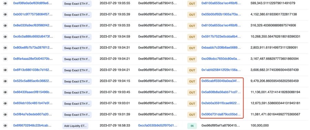Visit address 0x590d731da879cc05bd

pos(221,114)
